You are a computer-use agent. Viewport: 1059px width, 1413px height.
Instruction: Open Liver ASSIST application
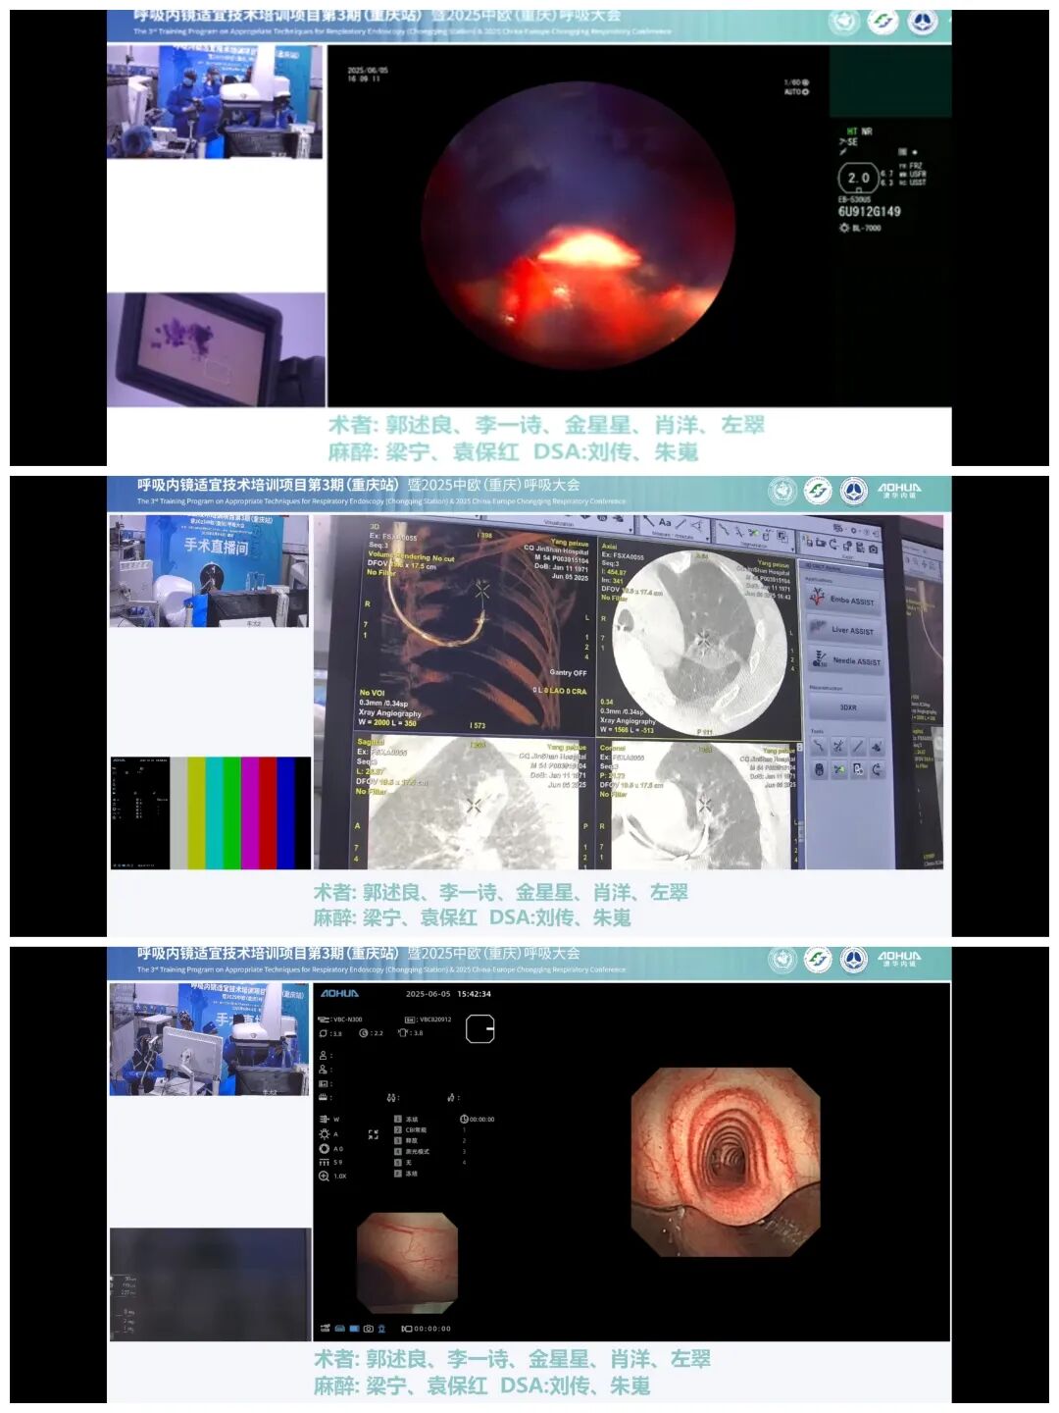coord(844,629)
